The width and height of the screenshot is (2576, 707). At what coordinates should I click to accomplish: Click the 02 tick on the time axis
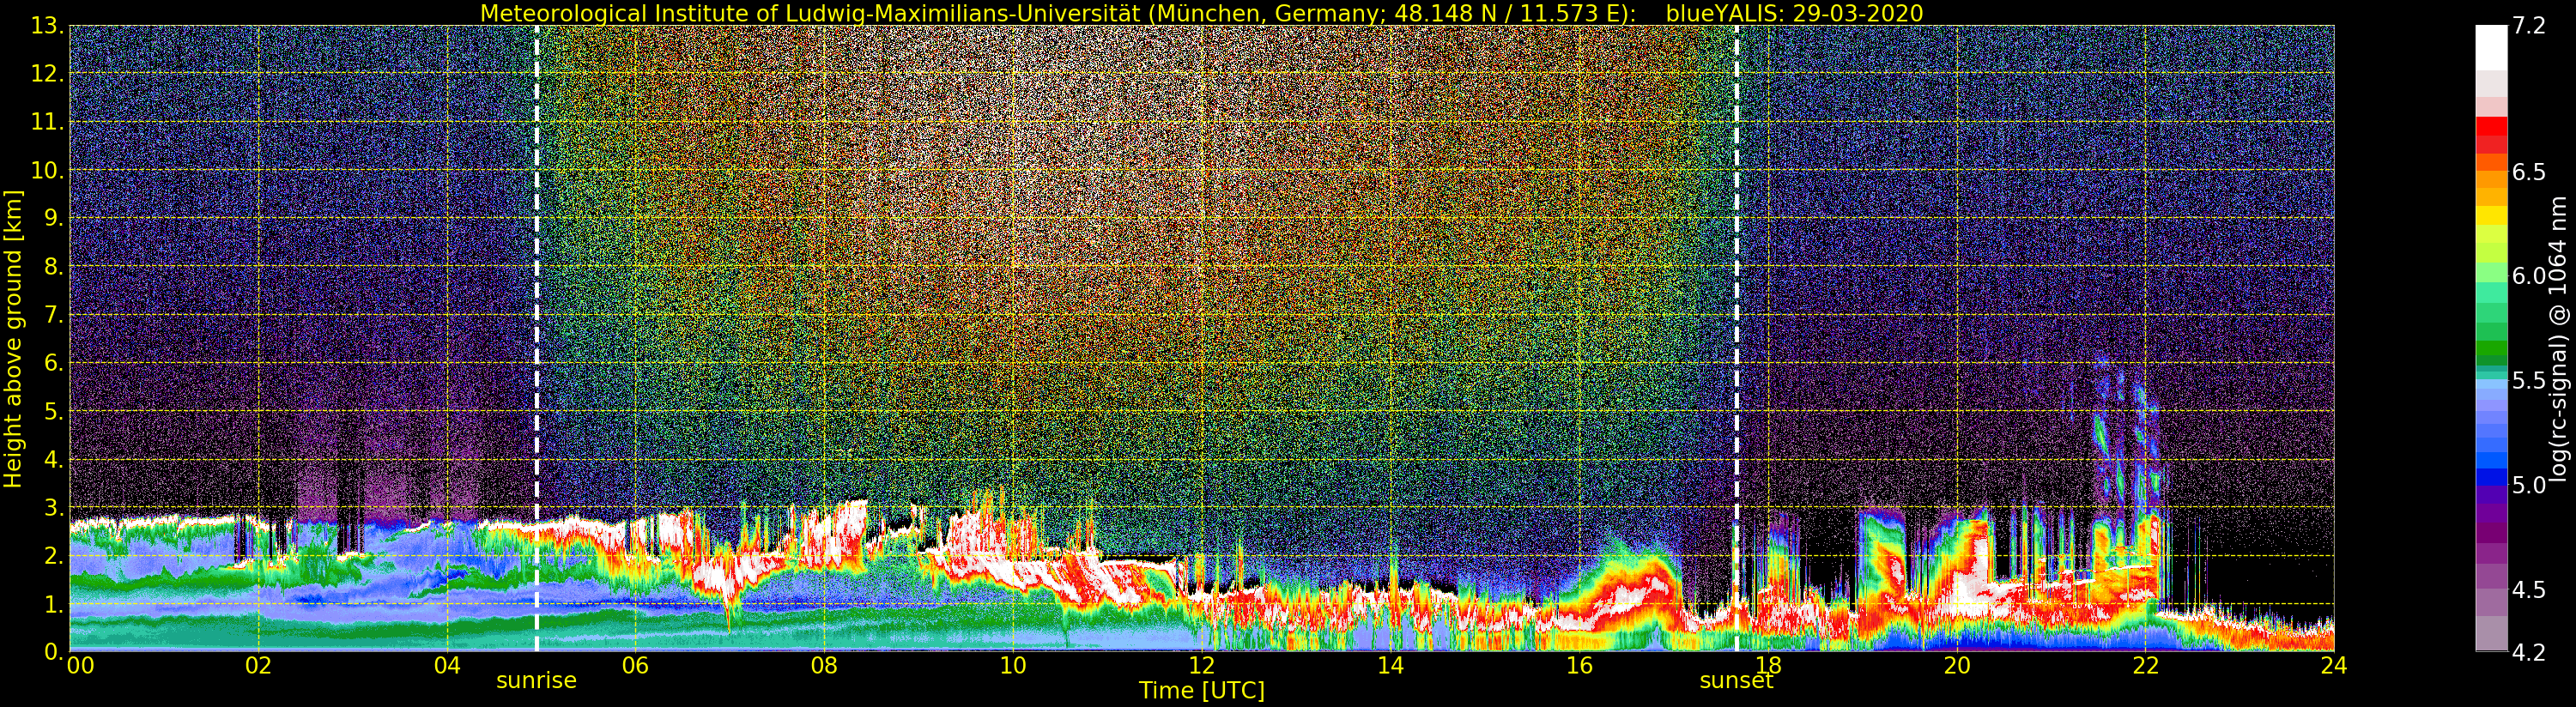(x=259, y=666)
